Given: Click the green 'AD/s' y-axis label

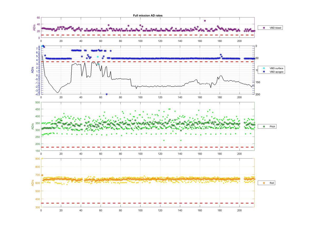Looking at the screenshot, I should [x=33, y=126].
